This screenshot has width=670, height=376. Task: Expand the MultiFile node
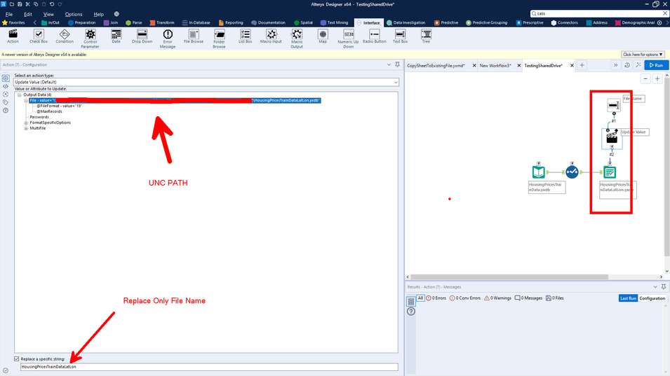[26, 128]
